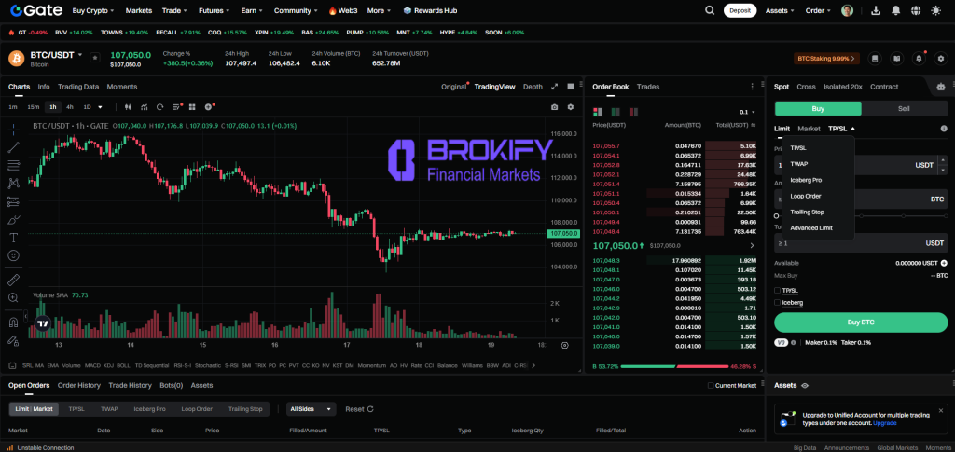Screen dimensions: 955x452
Task: Click the globe language icon
Action: [916, 10]
